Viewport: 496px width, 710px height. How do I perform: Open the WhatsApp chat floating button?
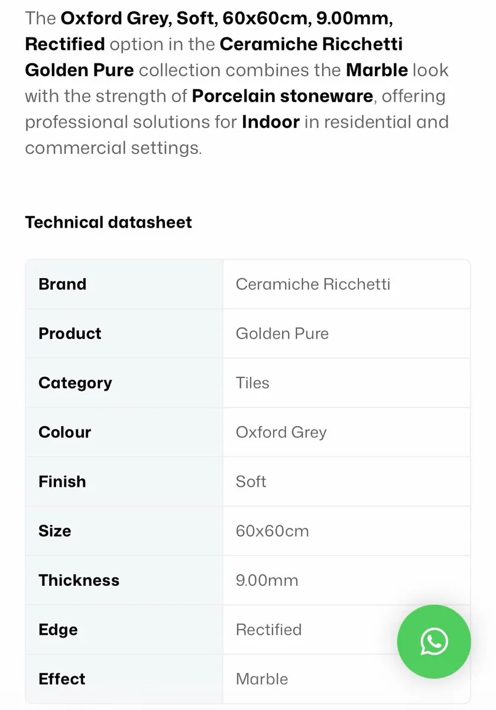pyautogui.click(x=434, y=641)
